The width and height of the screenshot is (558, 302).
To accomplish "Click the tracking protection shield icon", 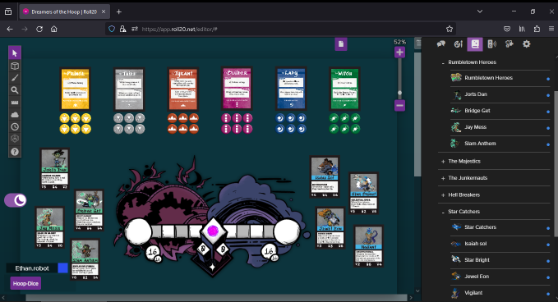I will tap(112, 30).
